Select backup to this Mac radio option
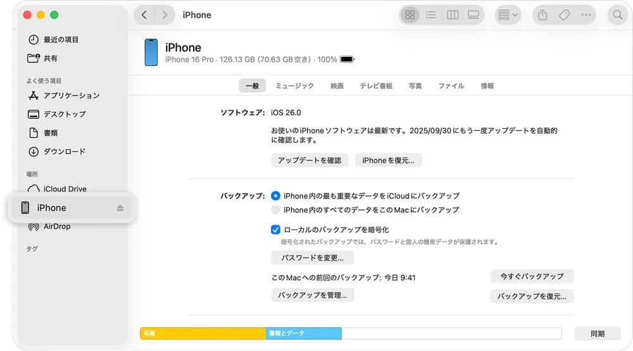The width and height of the screenshot is (633, 351). 276,210
